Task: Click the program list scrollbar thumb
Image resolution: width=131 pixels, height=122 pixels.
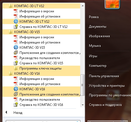Action: coord(83,85)
